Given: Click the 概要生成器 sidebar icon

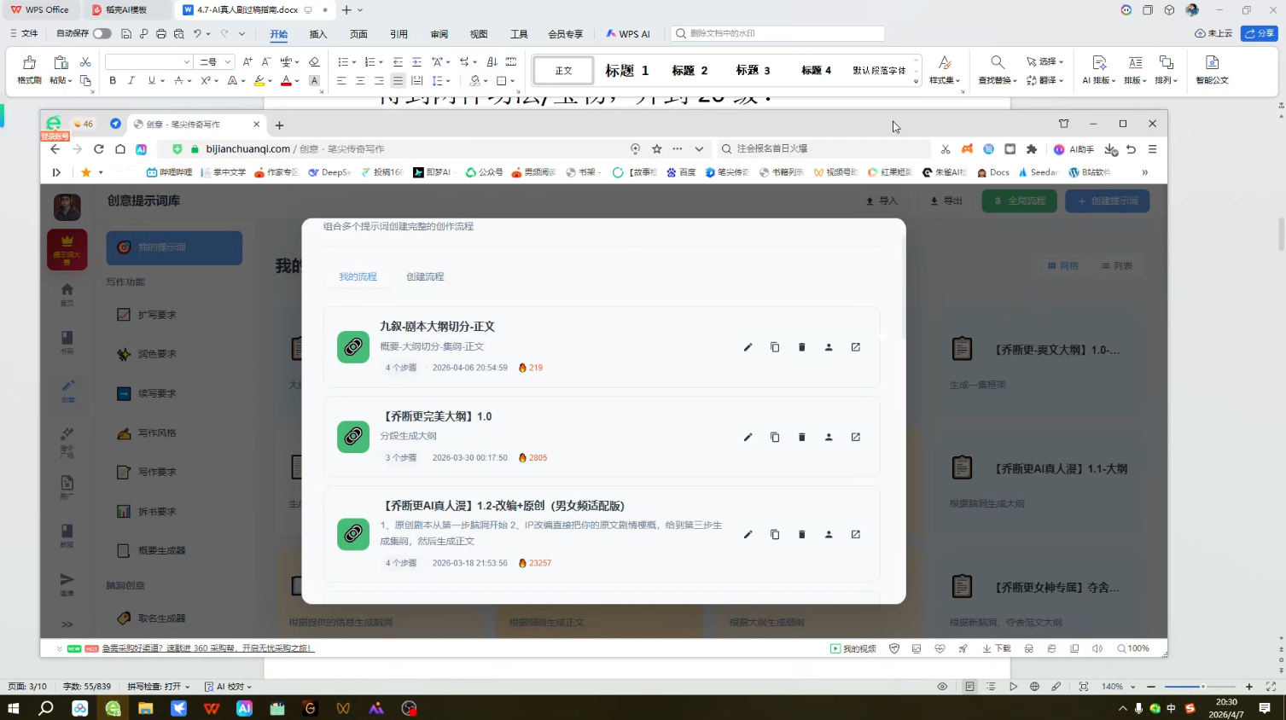Looking at the screenshot, I should (124, 550).
